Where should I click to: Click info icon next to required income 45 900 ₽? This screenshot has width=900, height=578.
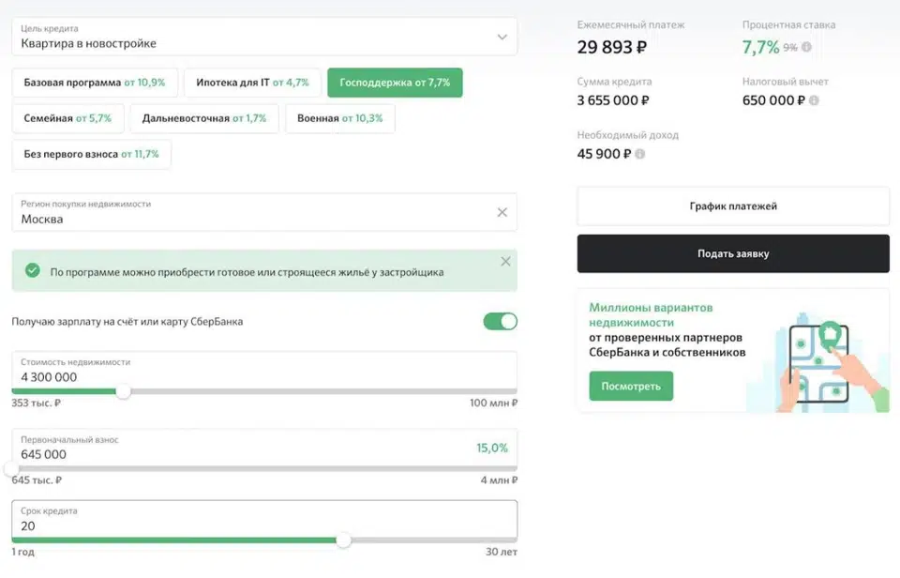[639, 154]
